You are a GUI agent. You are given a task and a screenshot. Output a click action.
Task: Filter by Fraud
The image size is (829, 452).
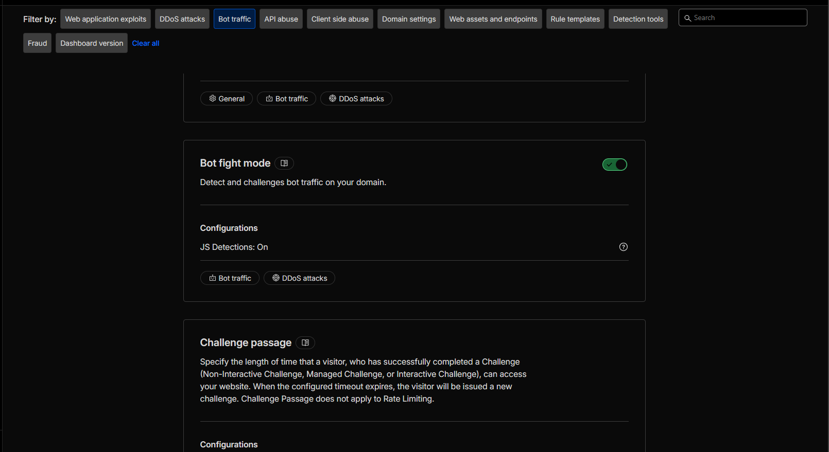point(37,43)
